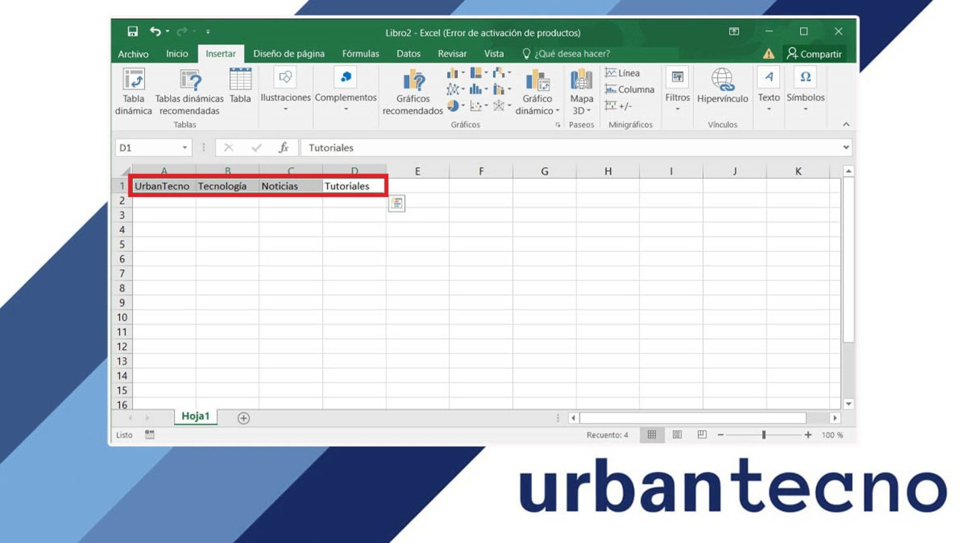Open the Datos ribbon tab

408,54
